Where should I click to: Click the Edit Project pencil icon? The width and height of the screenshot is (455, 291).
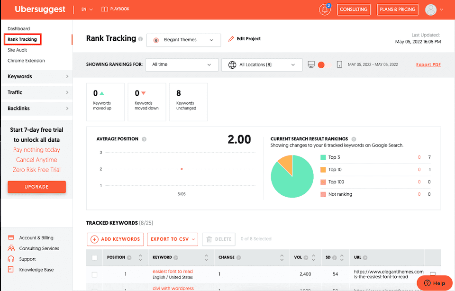click(x=231, y=38)
